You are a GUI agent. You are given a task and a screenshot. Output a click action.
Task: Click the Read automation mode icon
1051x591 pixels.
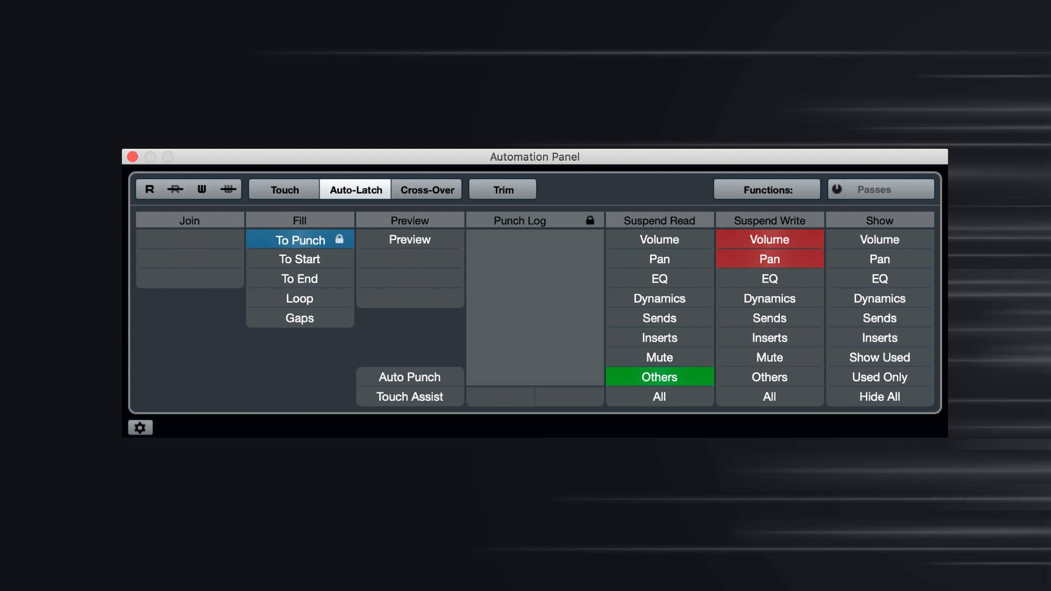[x=149, y=189]
